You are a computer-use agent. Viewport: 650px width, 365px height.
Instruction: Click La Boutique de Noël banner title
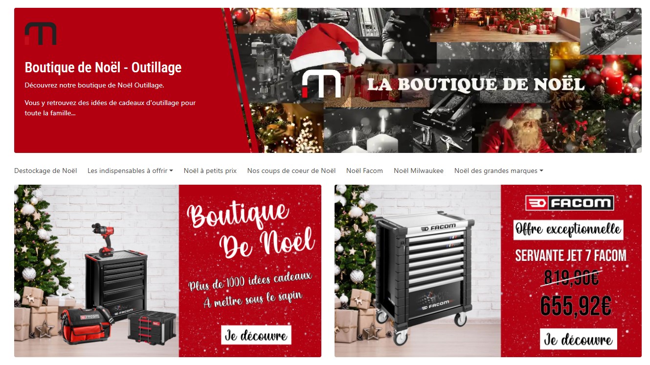click(x=476, y=84)
